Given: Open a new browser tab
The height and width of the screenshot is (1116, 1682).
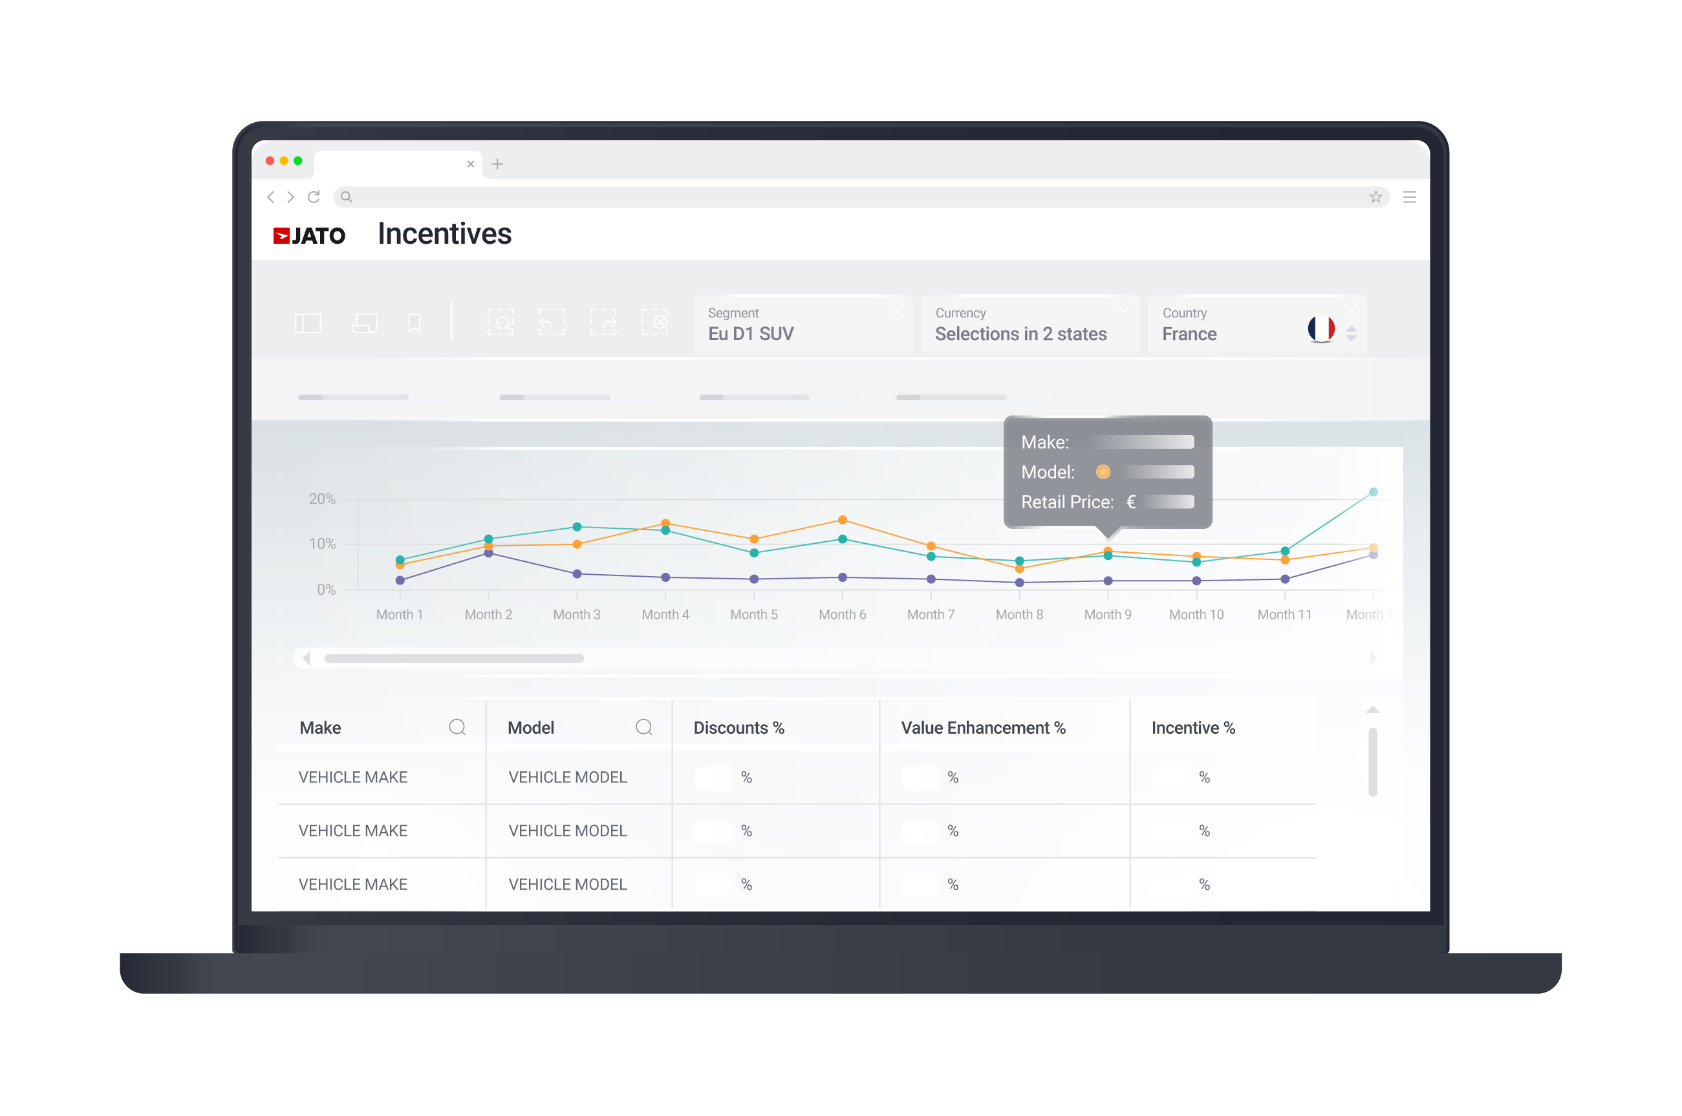Looking at the screenshot, I should [497, 164].
